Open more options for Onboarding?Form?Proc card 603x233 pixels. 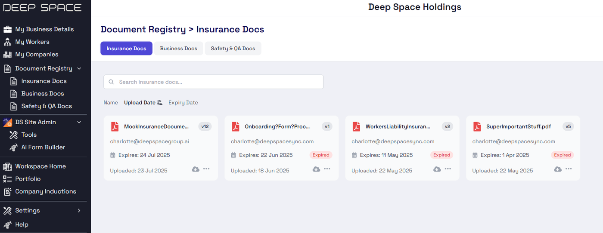tap(327, 169)
